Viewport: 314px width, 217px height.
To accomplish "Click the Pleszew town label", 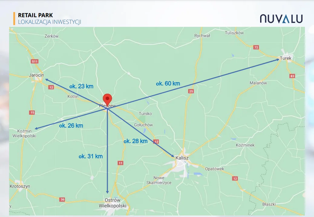I will (x=107, y=106).
